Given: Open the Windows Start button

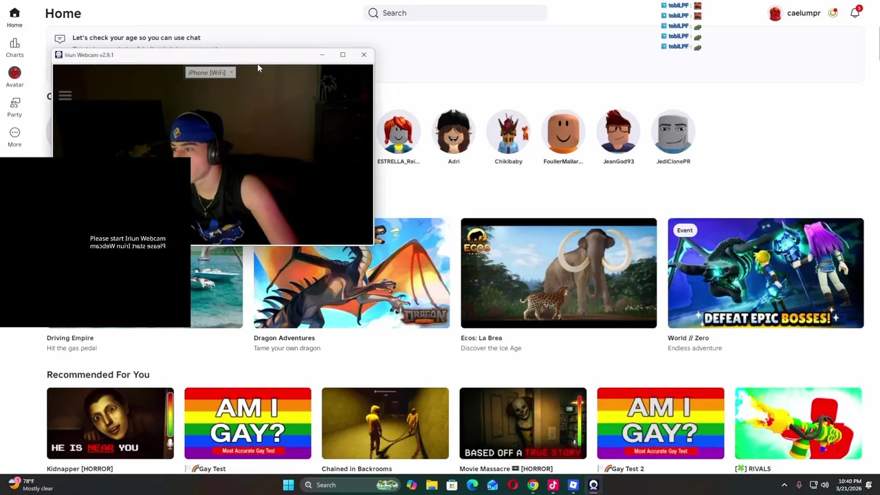Looking at the screenshot, I should coord(288,485).
